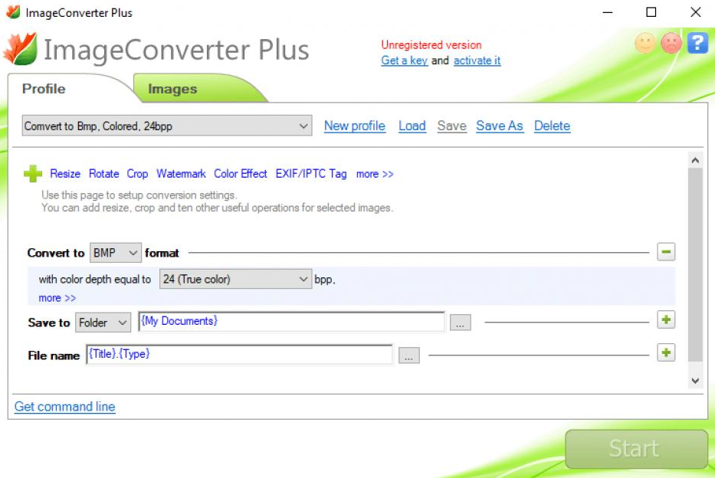Maximize the ImageConverter Plus window

pos(651,12)
